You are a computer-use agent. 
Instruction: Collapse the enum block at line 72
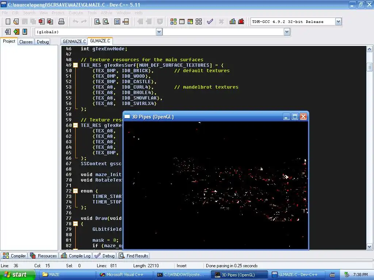75,191
